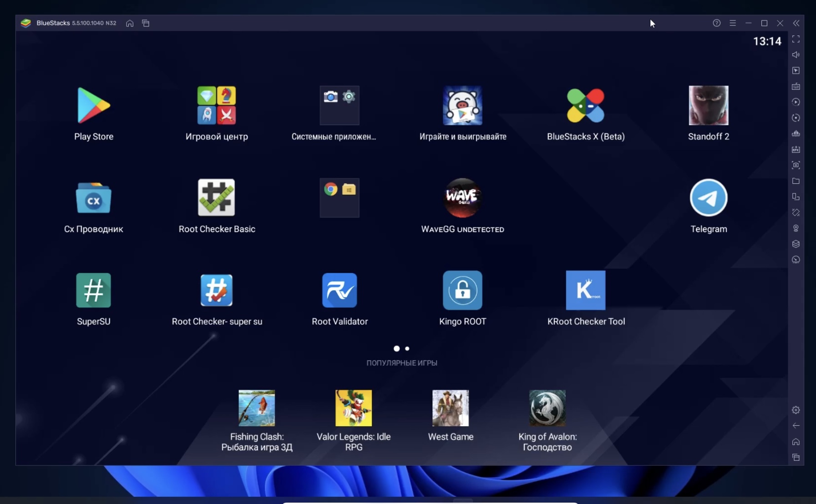Open the folder containing Chrome

click(340, 198)
